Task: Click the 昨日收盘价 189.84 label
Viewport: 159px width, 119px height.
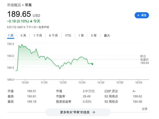Action: coord(145,59)
